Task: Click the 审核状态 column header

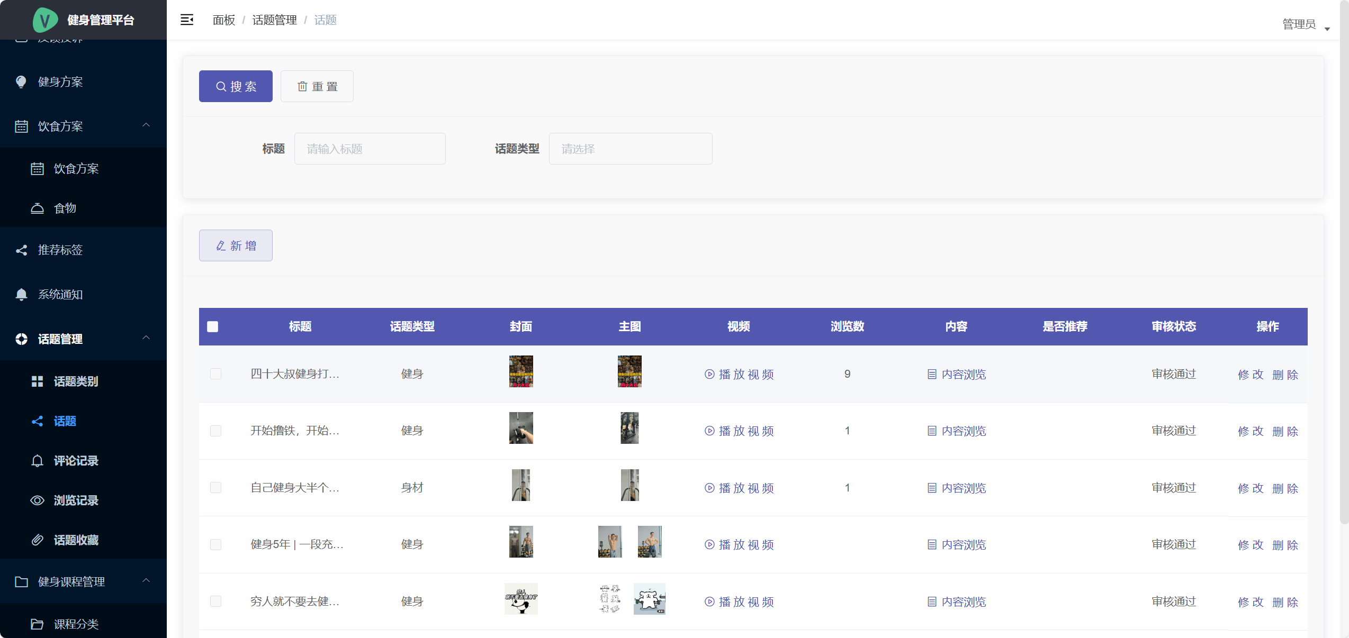Action: [x=1174, y=327]
